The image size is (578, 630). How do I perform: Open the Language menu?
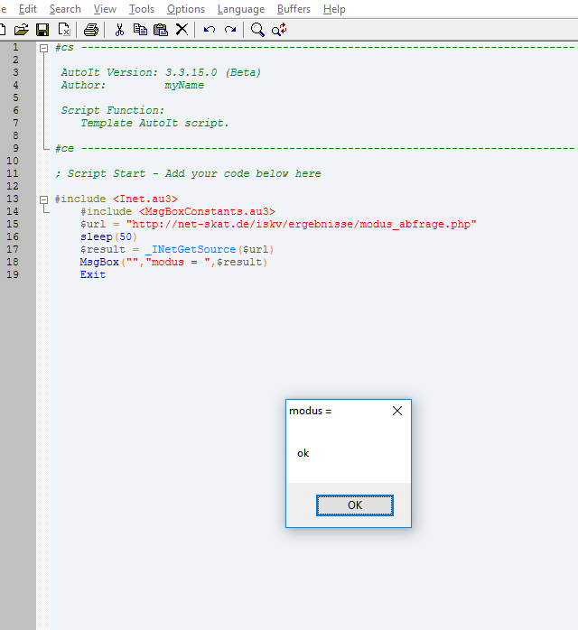click(x=241, y=9)
